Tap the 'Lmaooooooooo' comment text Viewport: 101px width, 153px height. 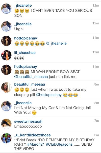click(28, 126)
